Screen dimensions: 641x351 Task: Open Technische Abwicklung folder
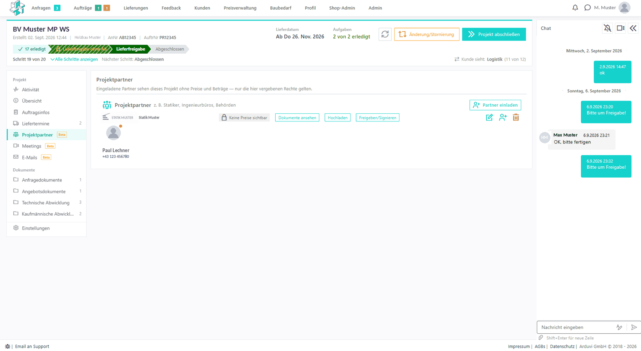[x=46, y=202]
